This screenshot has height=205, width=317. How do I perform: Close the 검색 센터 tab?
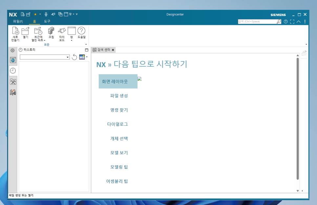113,50
